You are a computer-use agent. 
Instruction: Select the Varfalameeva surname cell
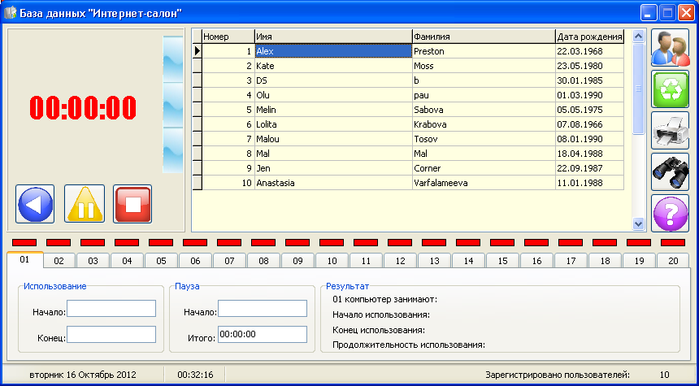coord(484,183)
